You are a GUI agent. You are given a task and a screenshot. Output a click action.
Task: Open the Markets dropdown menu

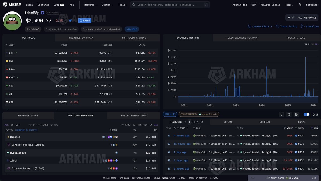pyautogui.click(x=90, y=5)
